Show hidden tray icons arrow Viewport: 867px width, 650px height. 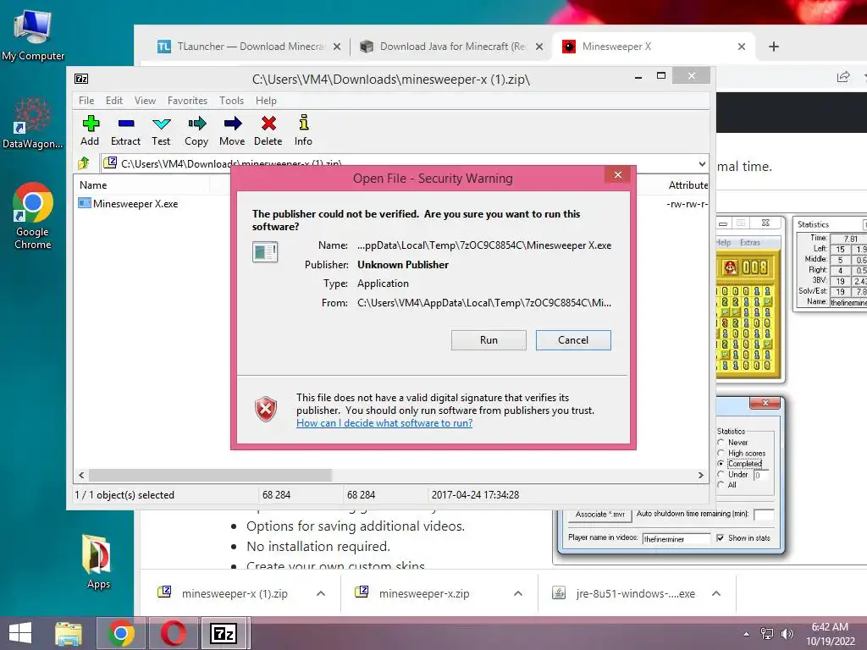747,634
